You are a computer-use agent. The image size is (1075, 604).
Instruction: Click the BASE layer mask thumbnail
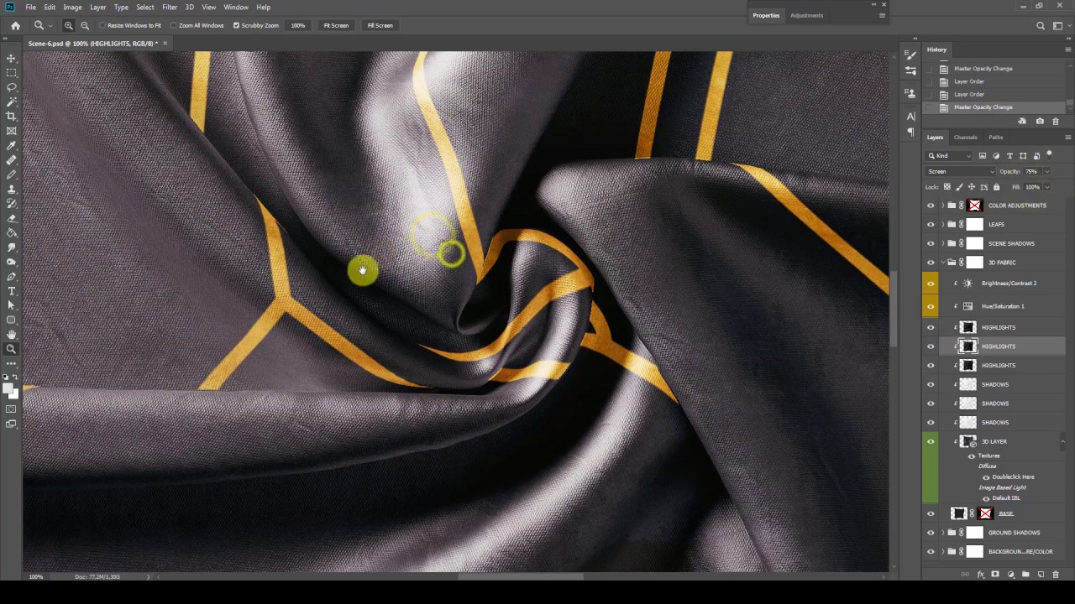point(986,513)
